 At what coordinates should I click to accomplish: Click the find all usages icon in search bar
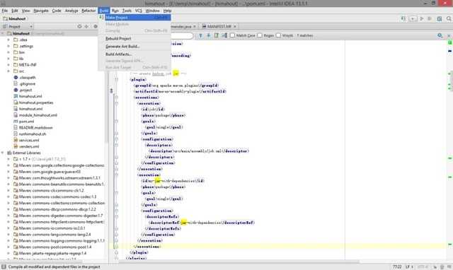click(217, 35)
